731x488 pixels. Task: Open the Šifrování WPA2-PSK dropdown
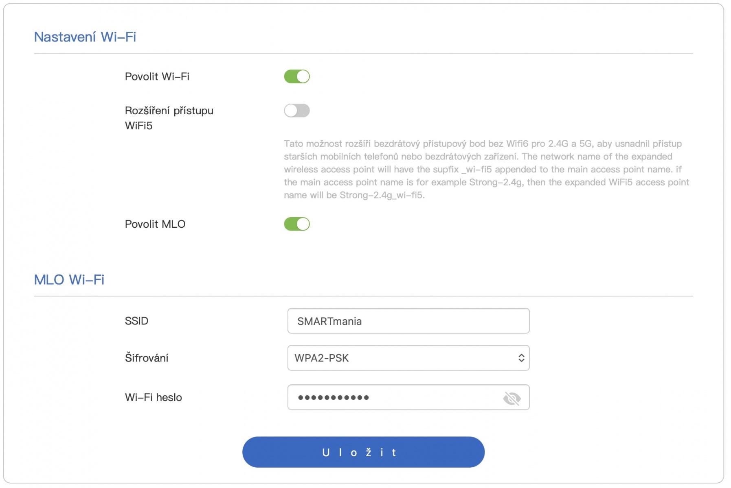click(408, 358)
